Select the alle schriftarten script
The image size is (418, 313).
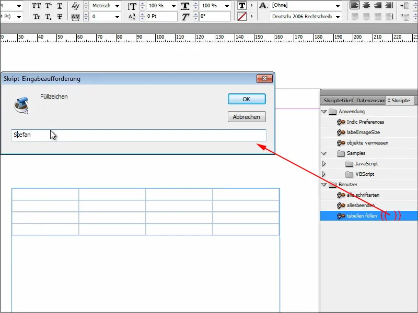tap(369, 195)
